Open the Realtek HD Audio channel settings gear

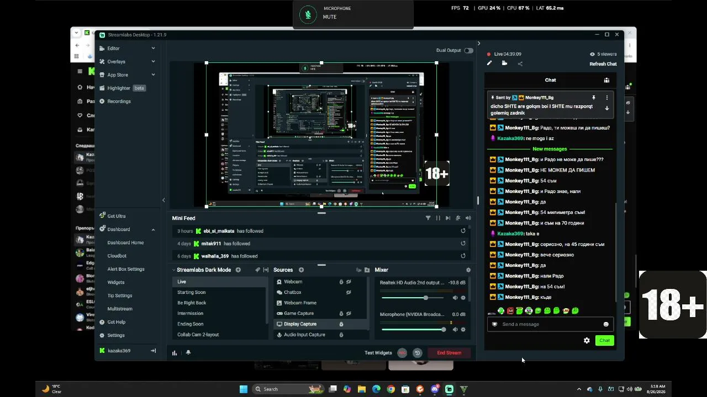[x=463, y=298]
